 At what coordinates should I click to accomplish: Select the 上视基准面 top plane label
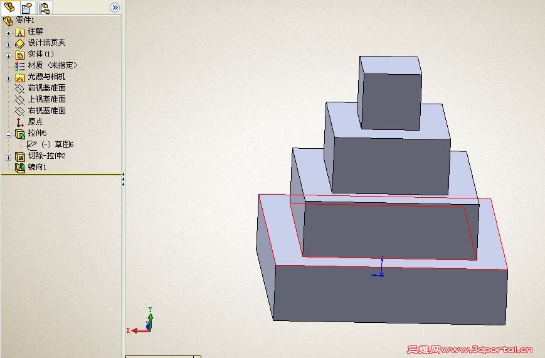pos(46,99)
